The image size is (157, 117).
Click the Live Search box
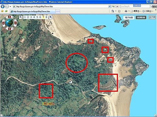pos(135,7)
